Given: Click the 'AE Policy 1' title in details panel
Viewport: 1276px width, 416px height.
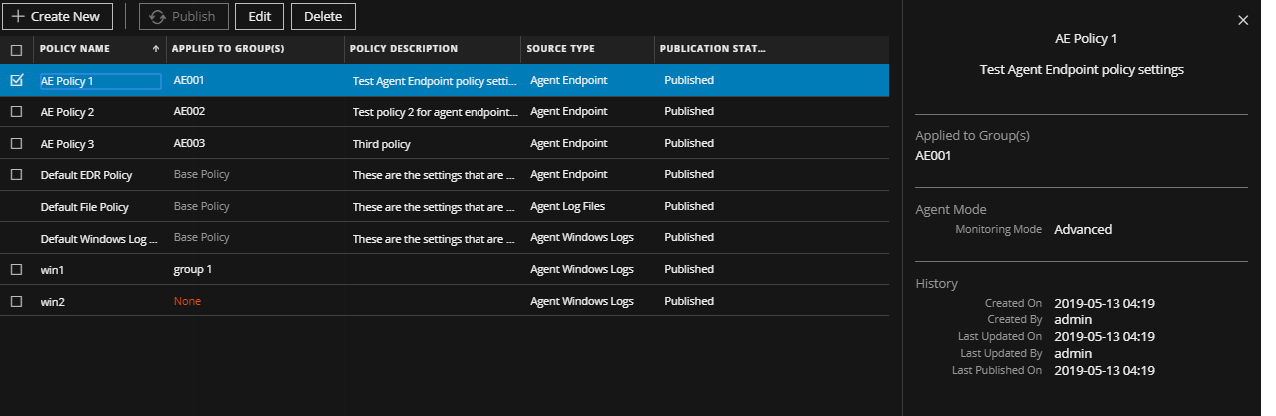Looking at the screenshot, I should coord(1086,38).
